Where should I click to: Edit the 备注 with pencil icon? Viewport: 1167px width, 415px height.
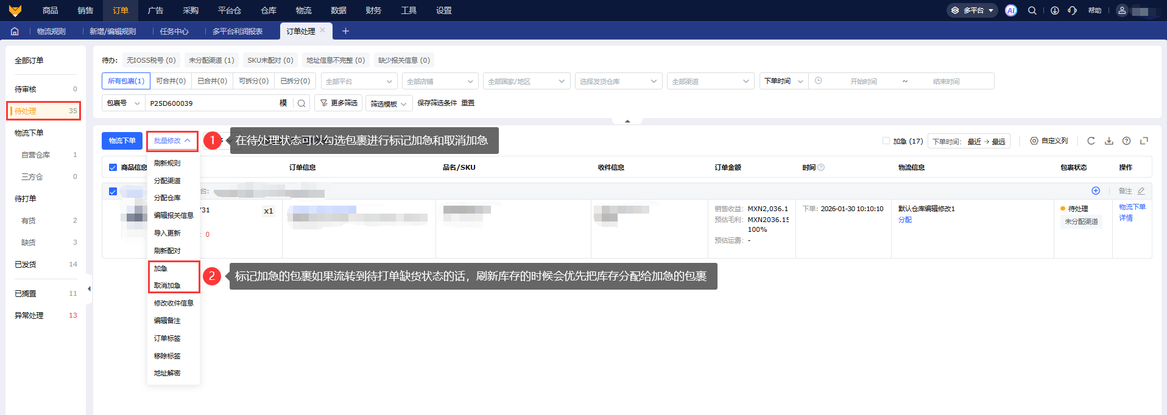(x=1141, y=191)
